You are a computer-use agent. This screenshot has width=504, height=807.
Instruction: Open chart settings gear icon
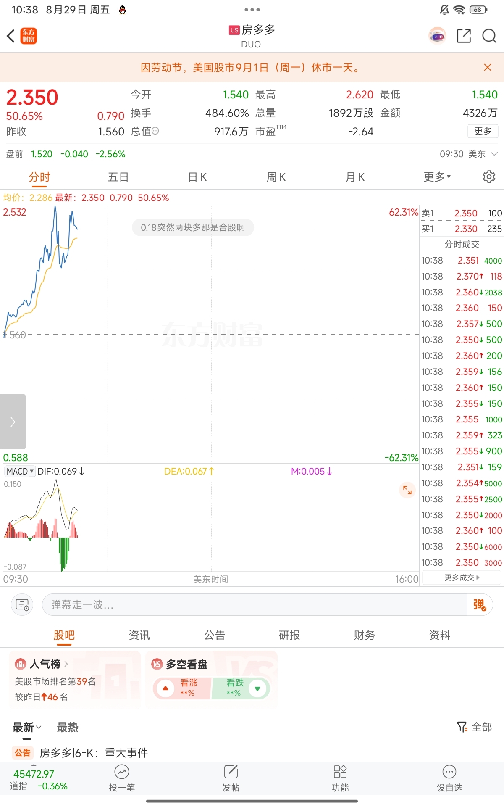click(x=489, y=177)
